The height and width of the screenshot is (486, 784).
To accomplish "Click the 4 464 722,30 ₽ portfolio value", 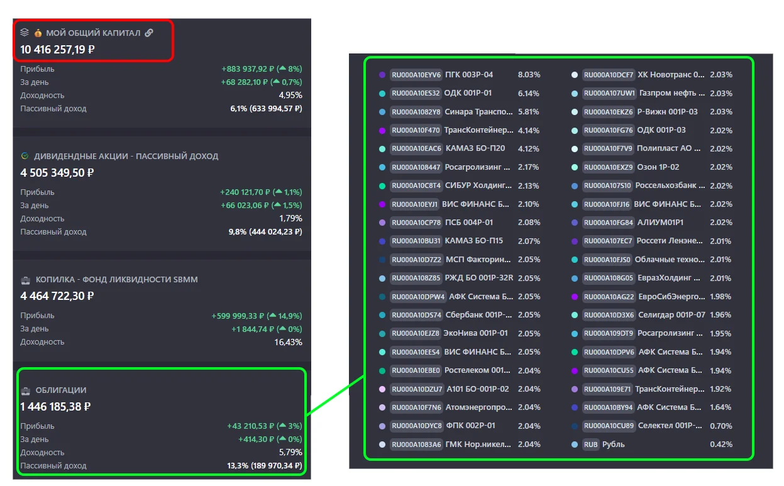I will (x=57, y=296).
